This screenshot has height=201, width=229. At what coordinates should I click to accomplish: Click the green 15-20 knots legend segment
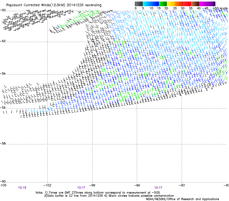tap(163, 4)
